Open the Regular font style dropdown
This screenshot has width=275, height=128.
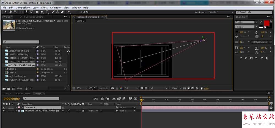point(246,27)
